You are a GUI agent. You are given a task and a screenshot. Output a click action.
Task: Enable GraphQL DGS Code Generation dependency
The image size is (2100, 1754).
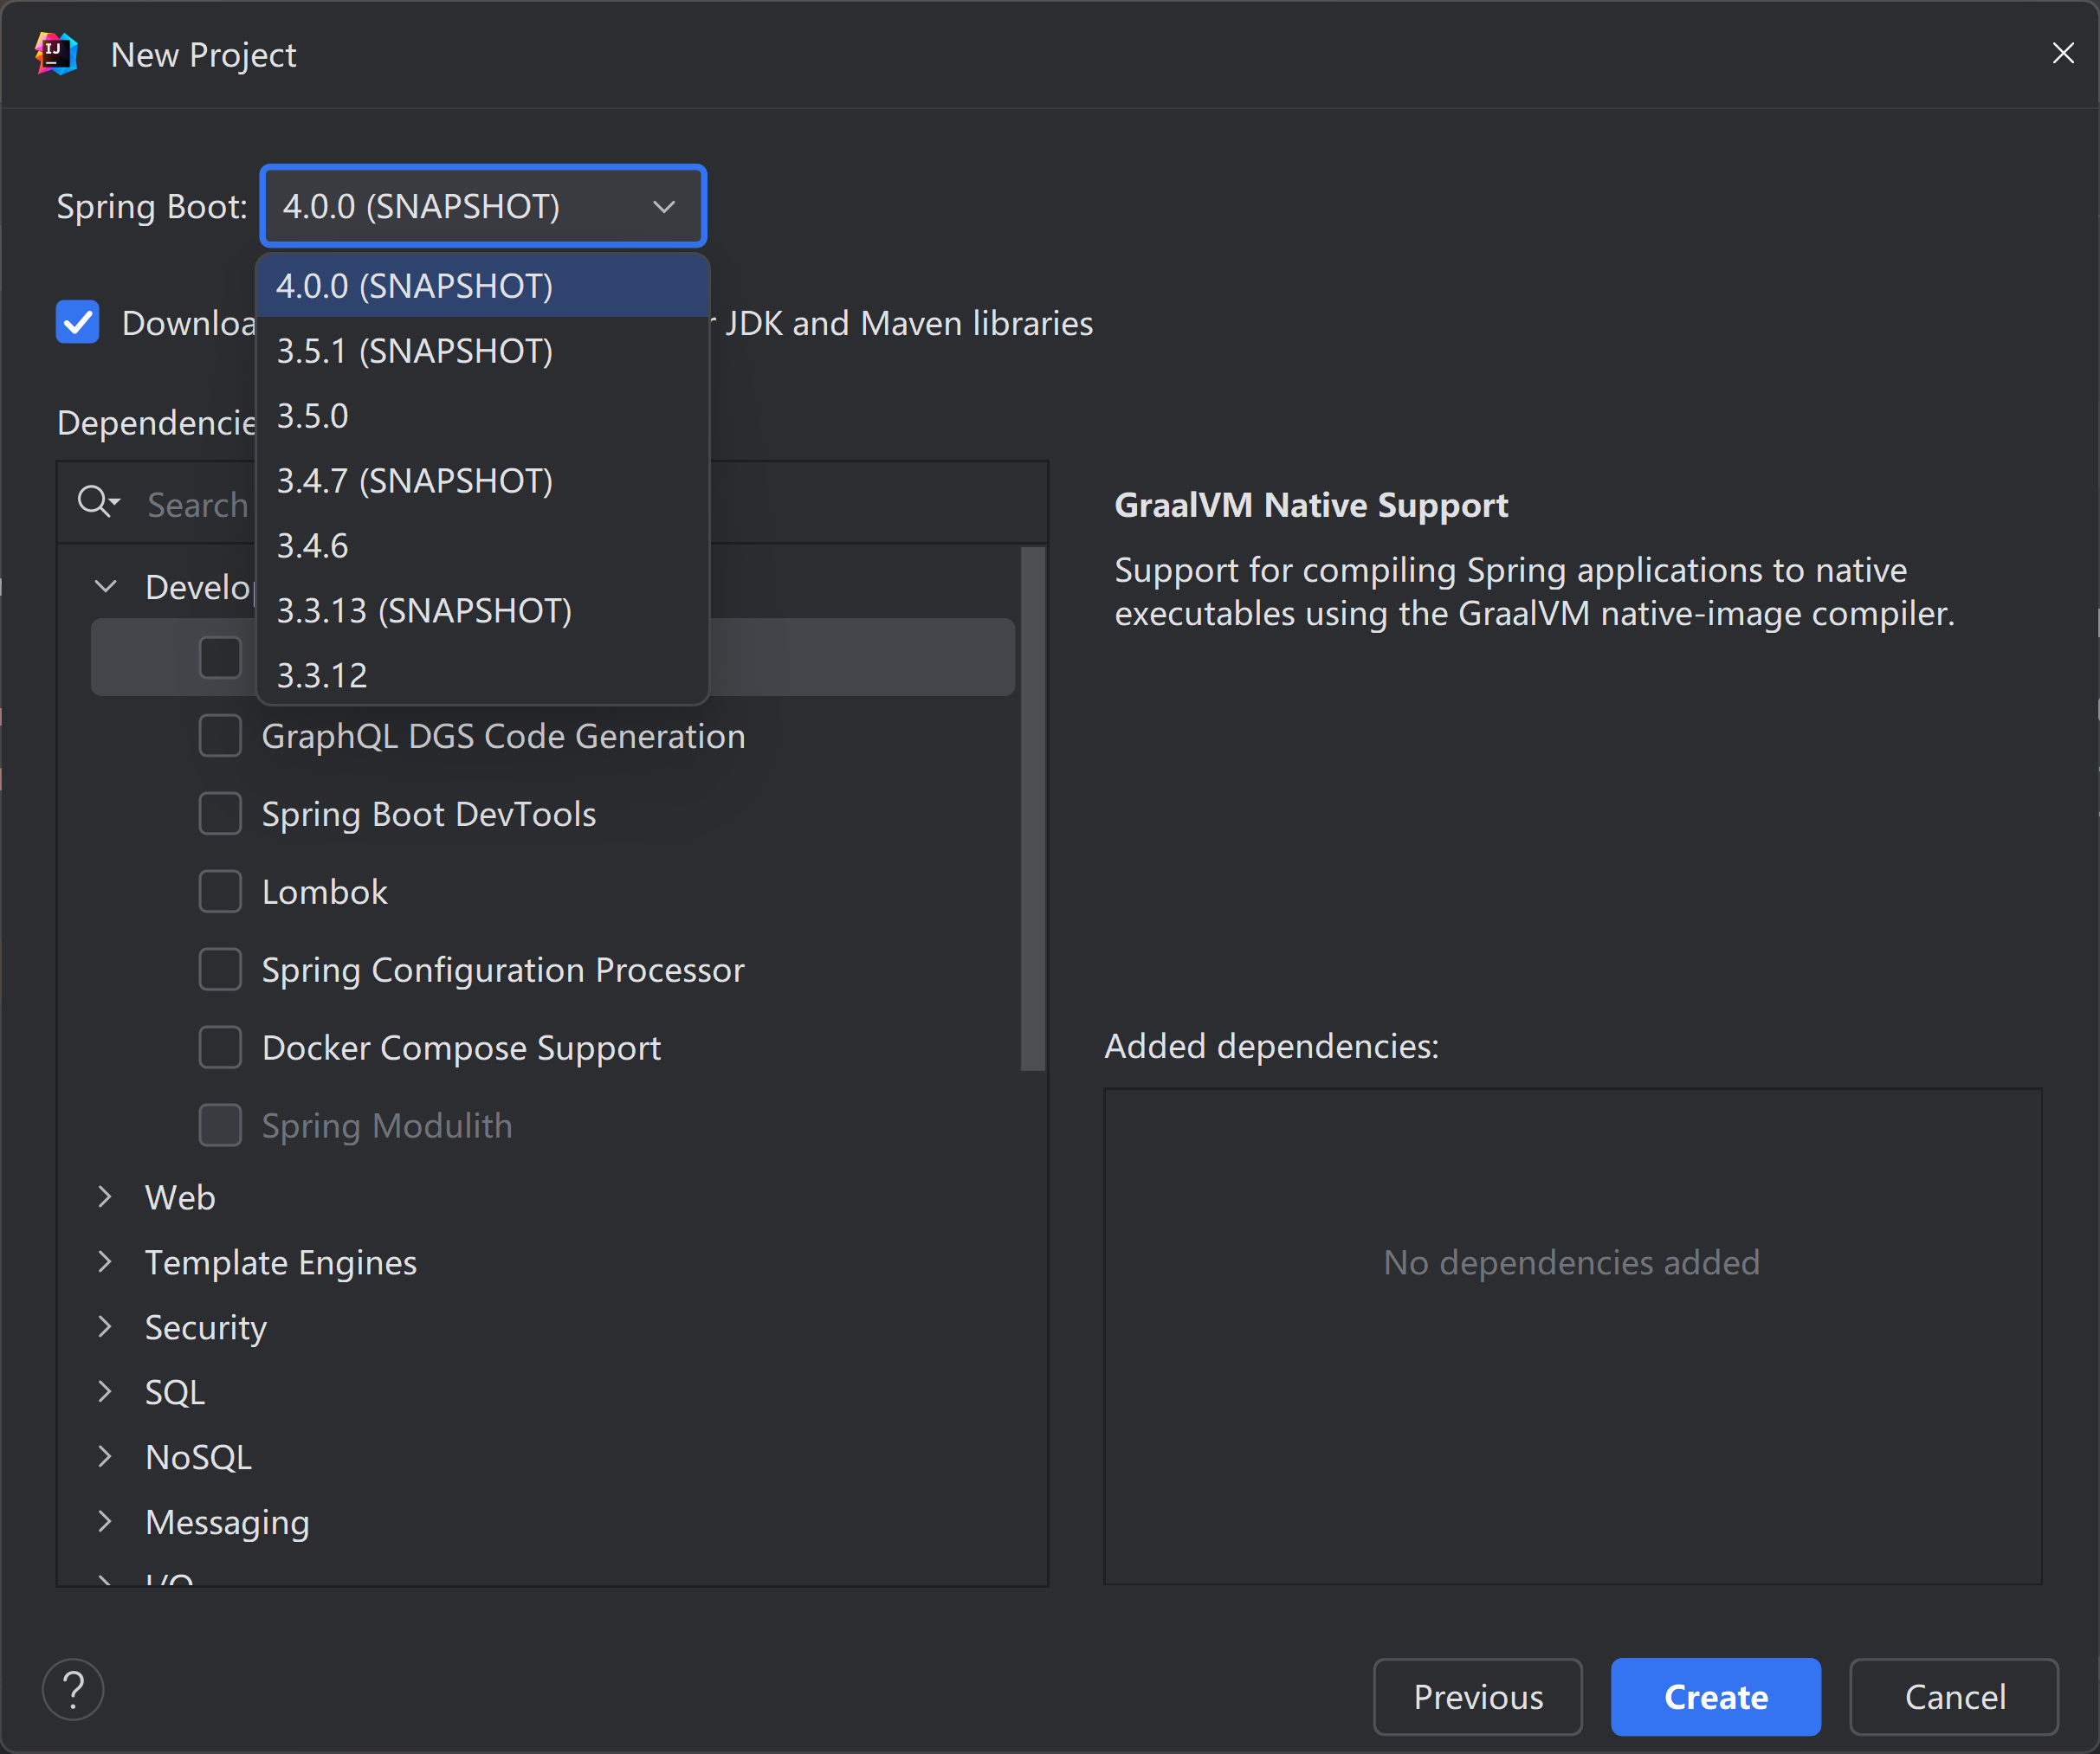point(220,736)
